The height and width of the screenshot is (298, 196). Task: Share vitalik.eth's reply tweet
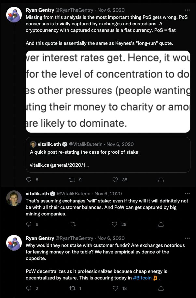[161, 224]
